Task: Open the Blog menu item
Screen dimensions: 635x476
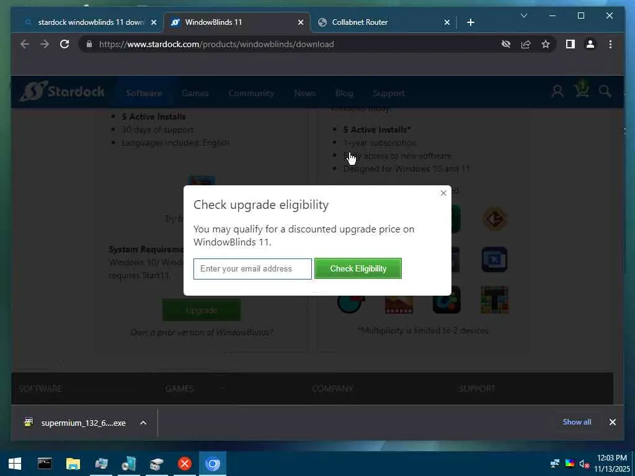Action: [344, 93]
